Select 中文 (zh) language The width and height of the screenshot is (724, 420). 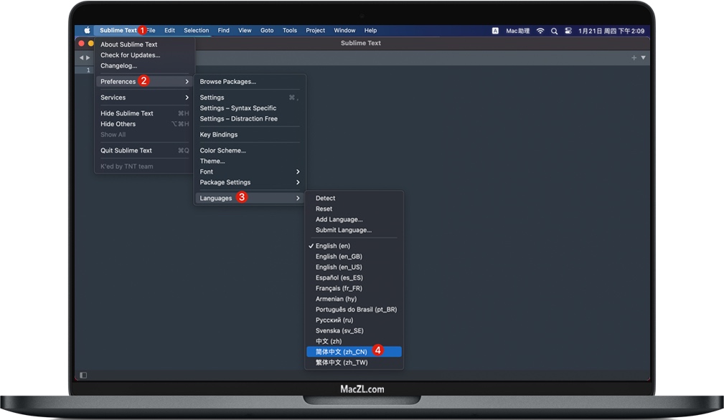tap(354, 341)
